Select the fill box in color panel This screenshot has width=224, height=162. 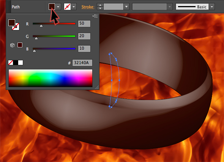[x=12, y=23]
